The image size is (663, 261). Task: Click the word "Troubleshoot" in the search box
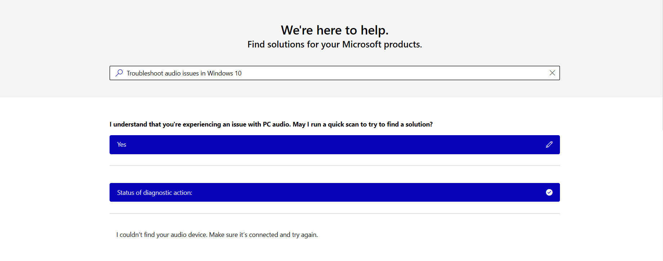point(145,73)
